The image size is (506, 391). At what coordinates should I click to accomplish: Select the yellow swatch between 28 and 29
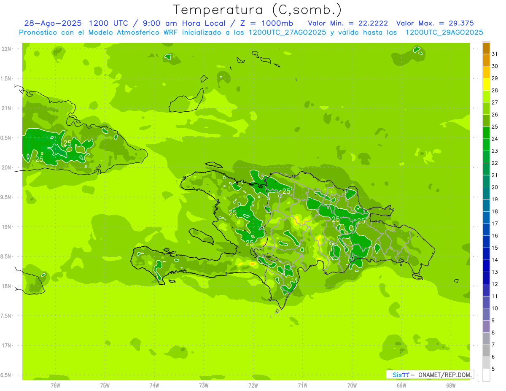pos(486,84)
